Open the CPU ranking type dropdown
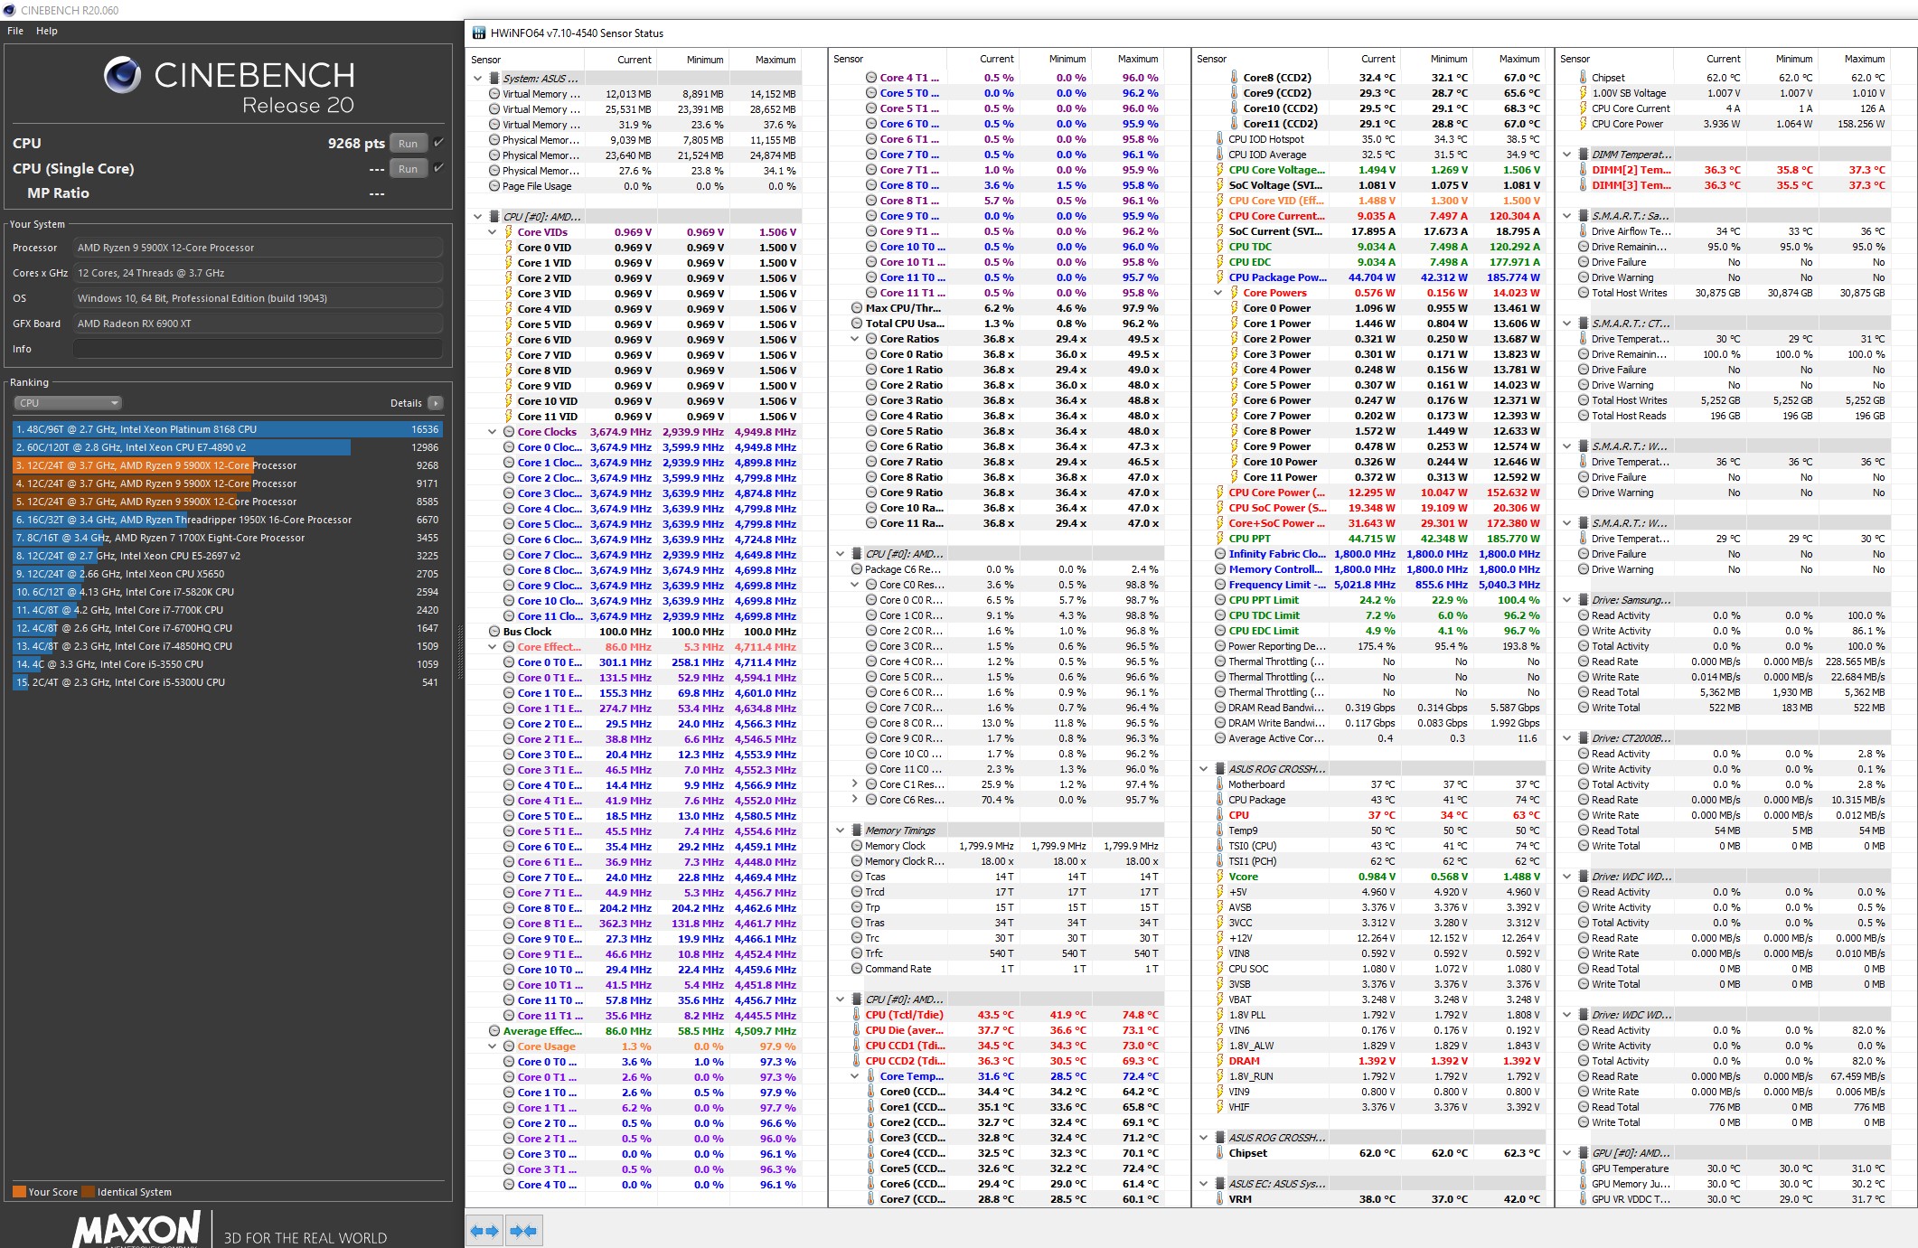 click(67, 403)
